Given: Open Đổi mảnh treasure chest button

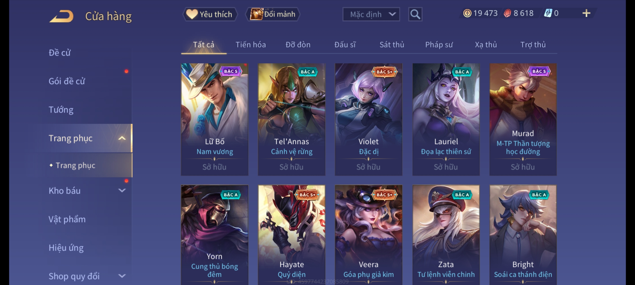Looking at the screenshot, I should 273,14.
